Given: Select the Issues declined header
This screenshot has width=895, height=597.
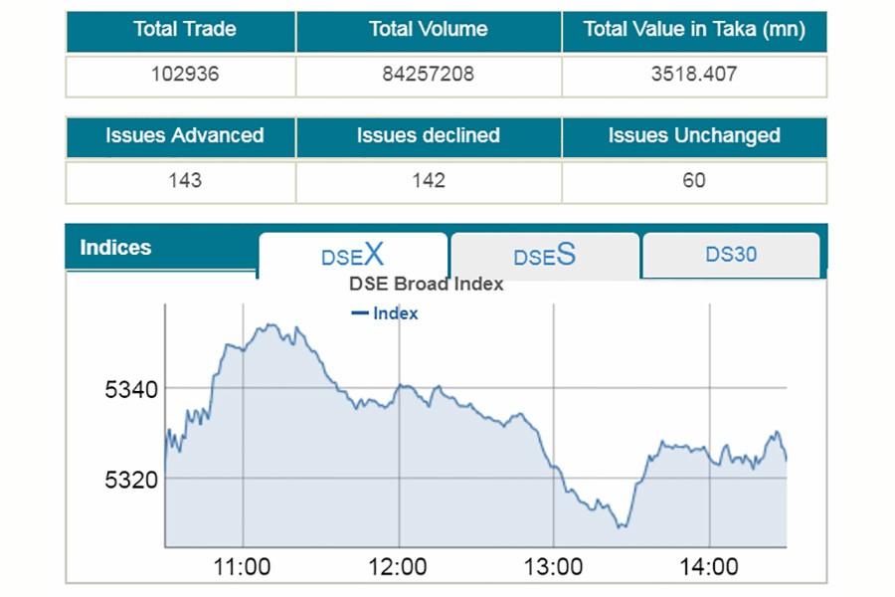Looking at the screenshot, I should [x=429, y=135].
